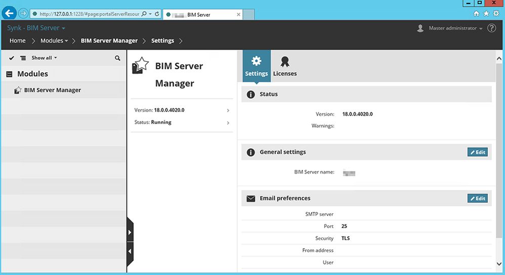Switch to the Licenses tab
505x275 pixels.
click(x=285, y=66)
